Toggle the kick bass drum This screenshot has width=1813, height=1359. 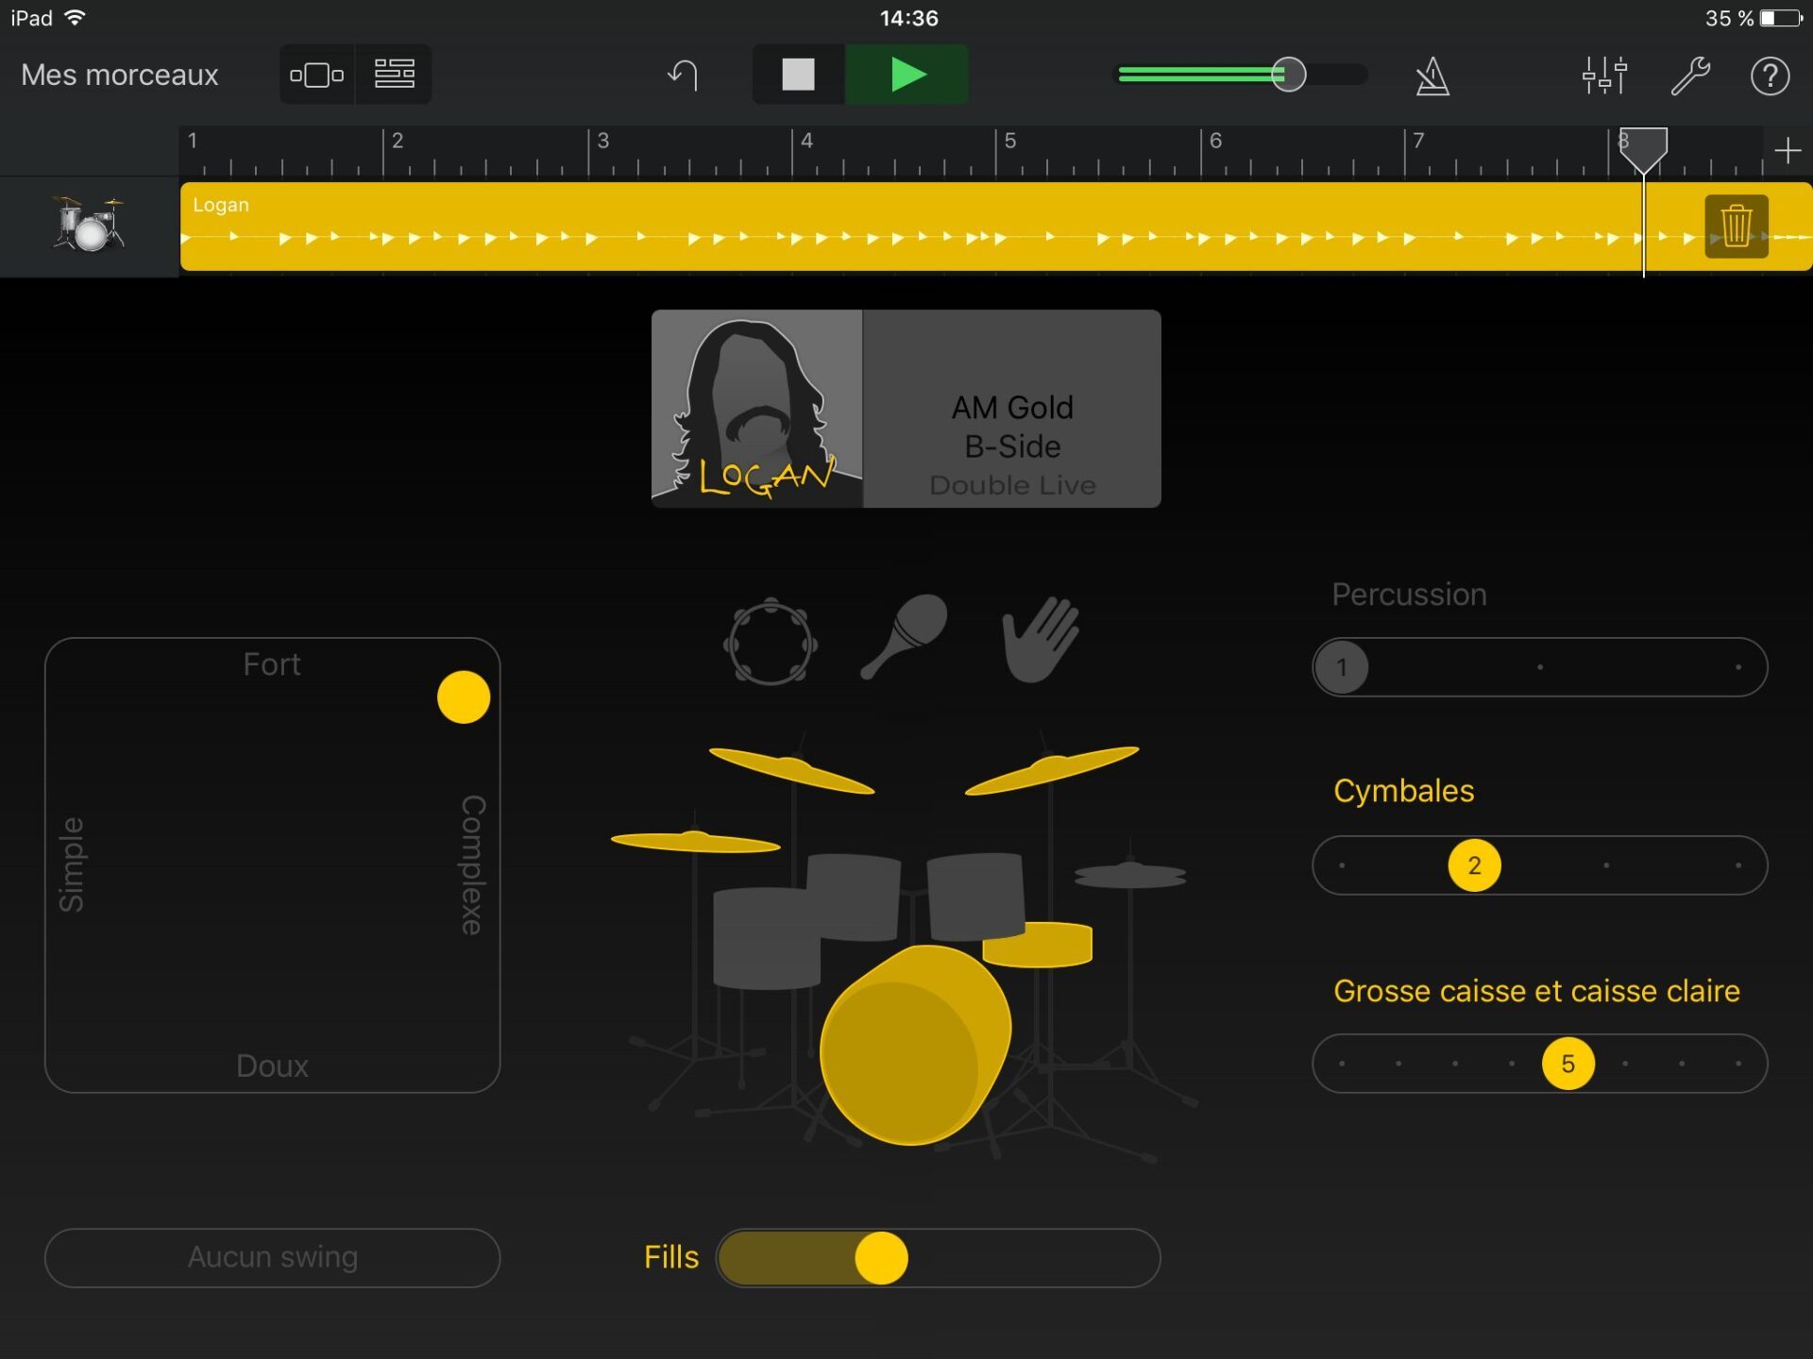click(914, 1046)
